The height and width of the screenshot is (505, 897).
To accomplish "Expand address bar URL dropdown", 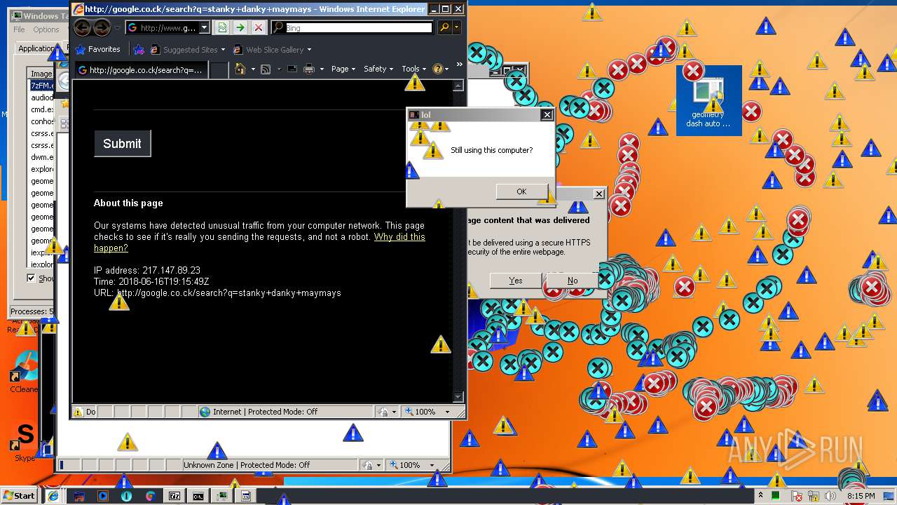I will 204,27.
